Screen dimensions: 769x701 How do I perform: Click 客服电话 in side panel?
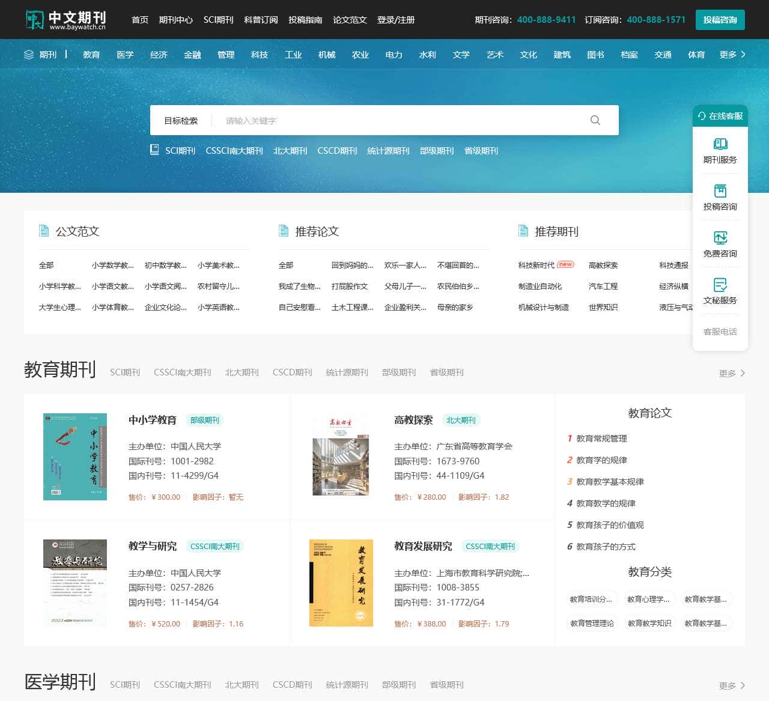[x=720, y=332]
